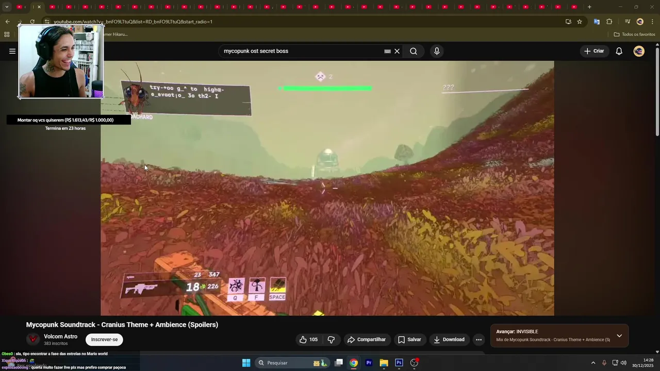Dislike the video with thumbs-down
This screenshot has height=371, width=660.
(331, 340)
